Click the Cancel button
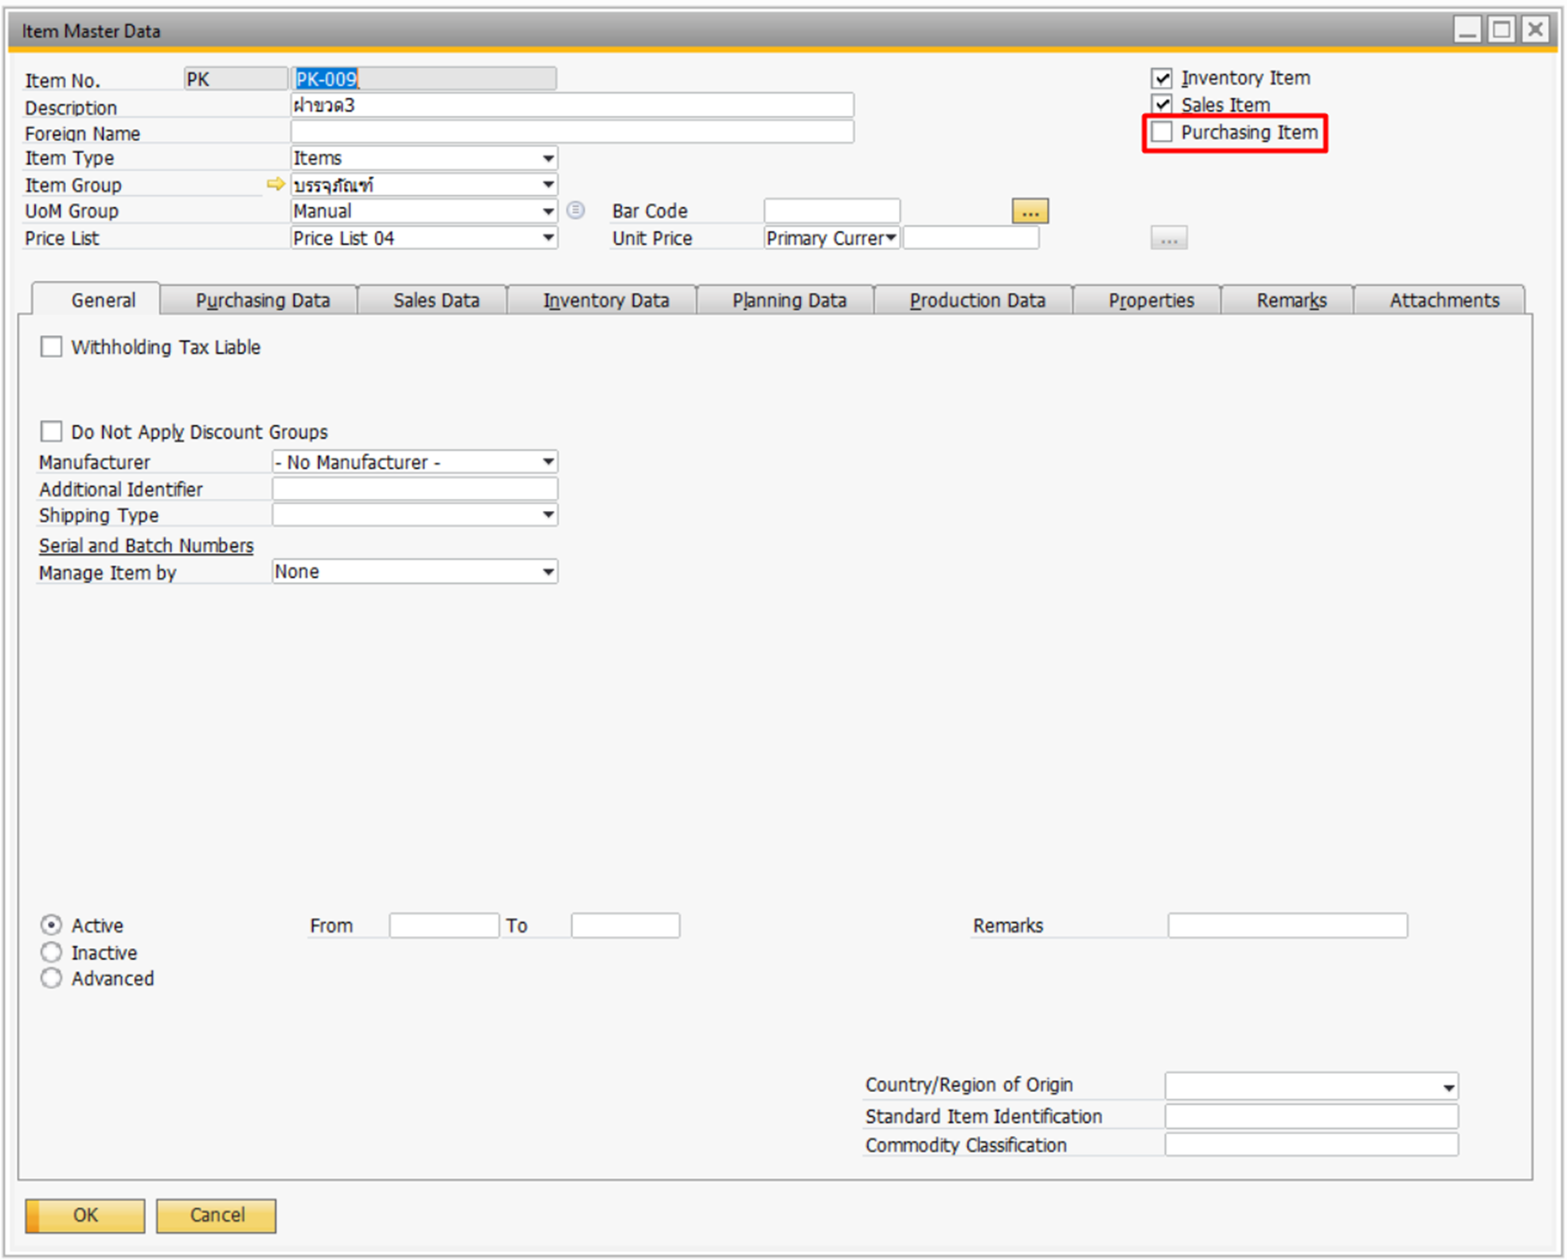Viewport: 1567px width, 1260px height. coord(217,1215)
